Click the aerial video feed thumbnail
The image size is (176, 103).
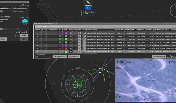point(145,80)
